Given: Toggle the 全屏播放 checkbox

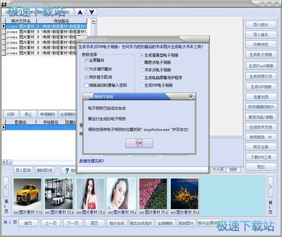Looking at the screenshot, I should 86,60.
